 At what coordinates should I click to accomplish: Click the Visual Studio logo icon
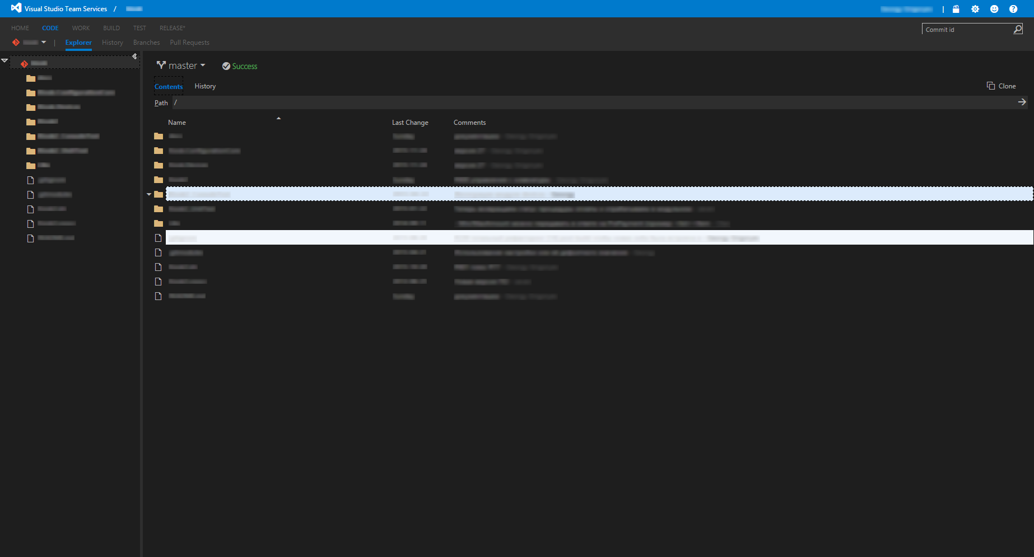tap(16, 8)
